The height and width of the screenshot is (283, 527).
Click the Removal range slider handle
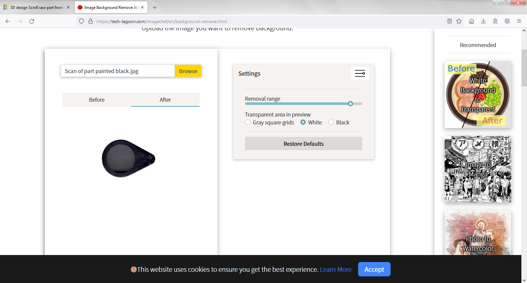350,104
